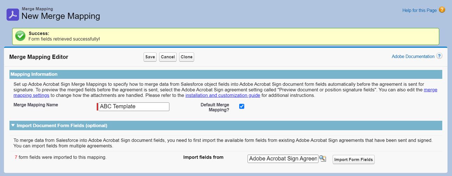
Task: Click the Import fields from lookup field
Action: (283, 159)
